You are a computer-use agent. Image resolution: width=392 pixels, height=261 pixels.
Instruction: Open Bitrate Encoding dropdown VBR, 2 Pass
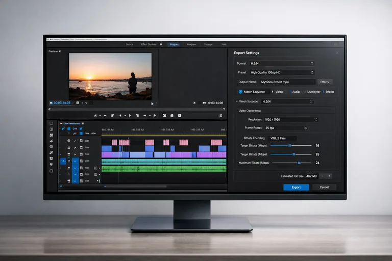pos(282,138)
